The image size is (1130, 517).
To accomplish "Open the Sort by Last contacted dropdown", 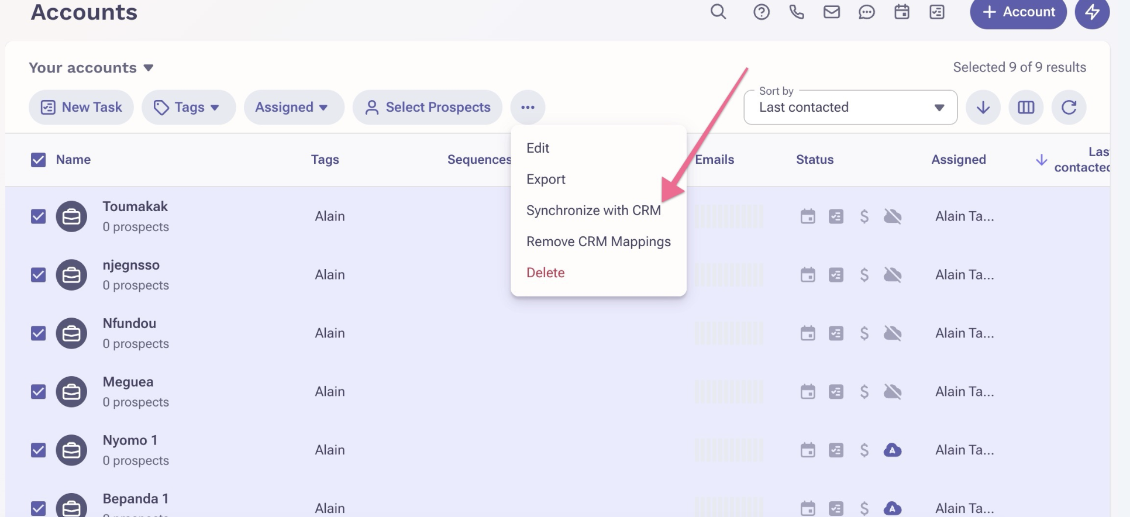I will pos(850,107).
